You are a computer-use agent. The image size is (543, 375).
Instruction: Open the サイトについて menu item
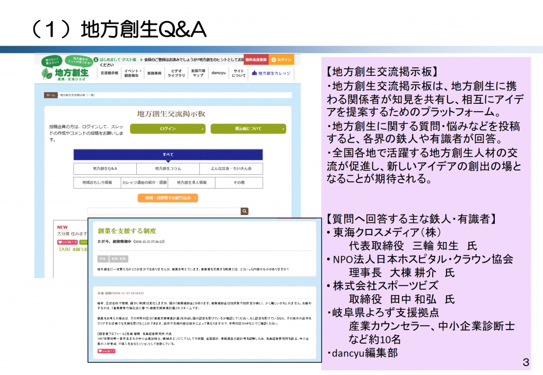pyautogui.click(x=239, y=73)
